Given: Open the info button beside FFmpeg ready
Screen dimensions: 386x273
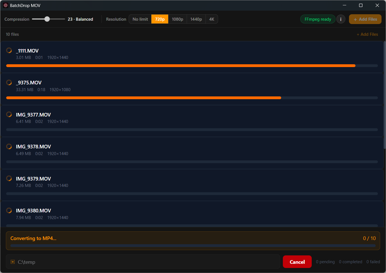Looking at the screenshot, I should point(341,19).
